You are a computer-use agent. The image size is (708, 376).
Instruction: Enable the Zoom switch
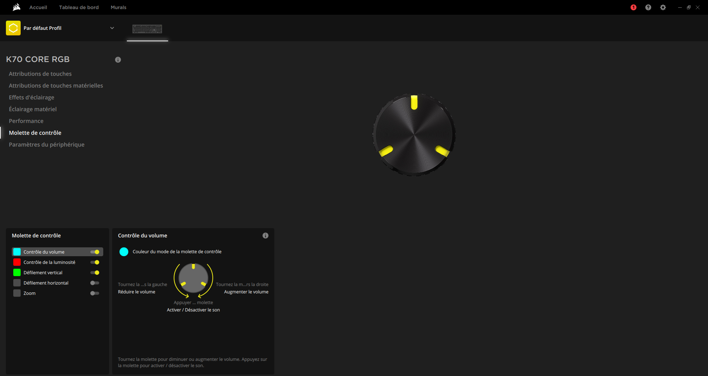(x=95, y=293)
